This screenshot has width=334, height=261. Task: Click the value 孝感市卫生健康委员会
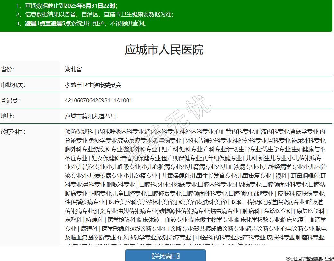93,85
